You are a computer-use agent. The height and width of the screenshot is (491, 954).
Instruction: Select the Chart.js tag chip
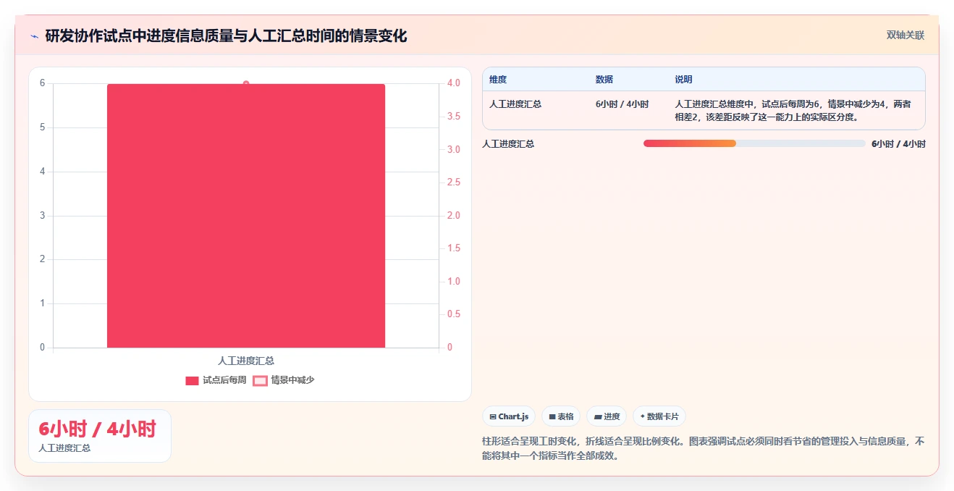click(x=510, y=416)
